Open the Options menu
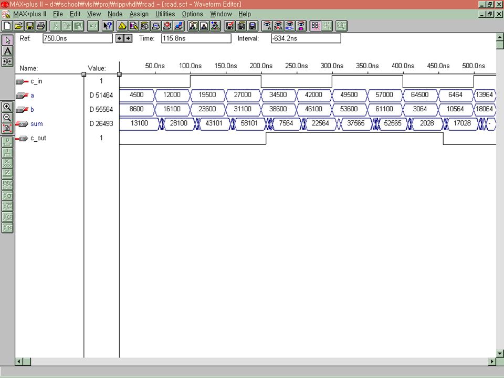Screen dimensions: 504x378 [x=192, y=14]
